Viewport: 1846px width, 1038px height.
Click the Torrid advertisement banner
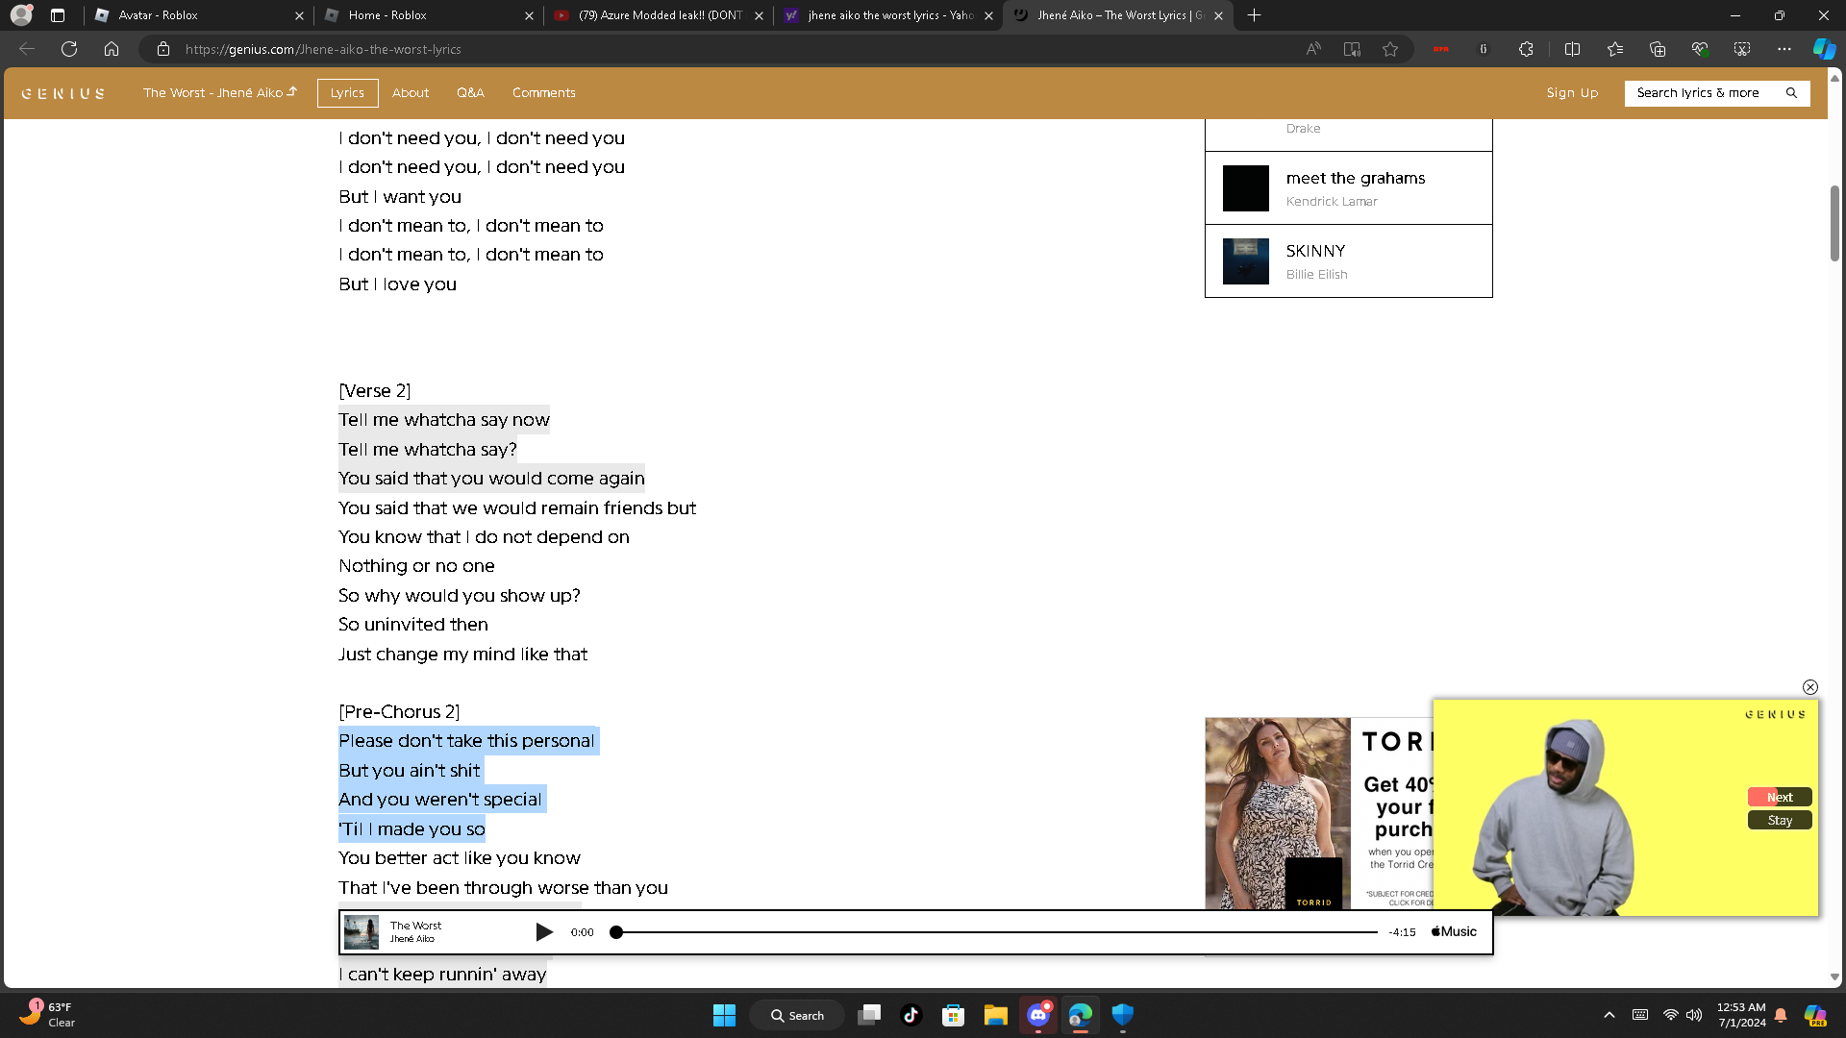click(x=1319, y=814)
